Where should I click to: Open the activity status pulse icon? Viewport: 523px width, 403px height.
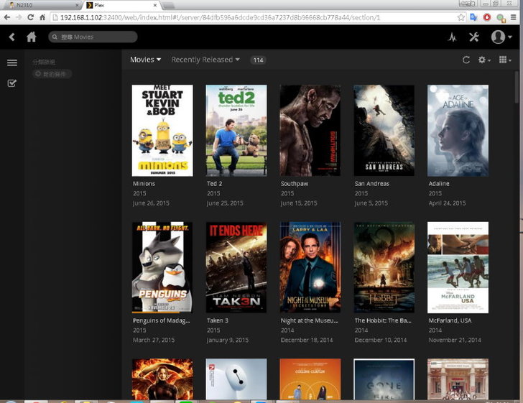(452, 37)
